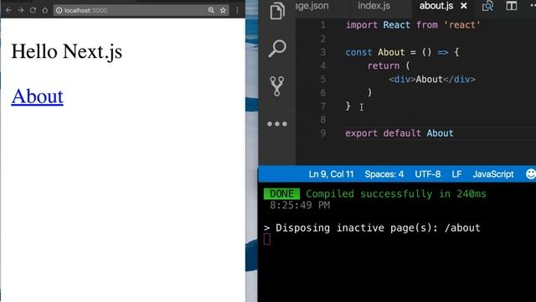Open the zoom magnifier in address bar
The height and width of the screenshot is (302, 536).
click(x=211, y=10)
